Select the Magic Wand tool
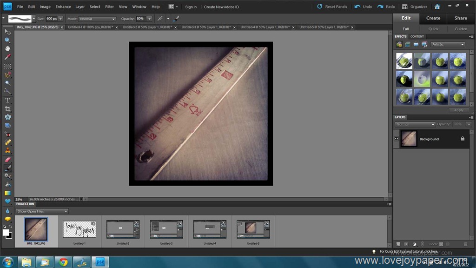Viewport: 476px width, 268px height. (x=7, y=83)
